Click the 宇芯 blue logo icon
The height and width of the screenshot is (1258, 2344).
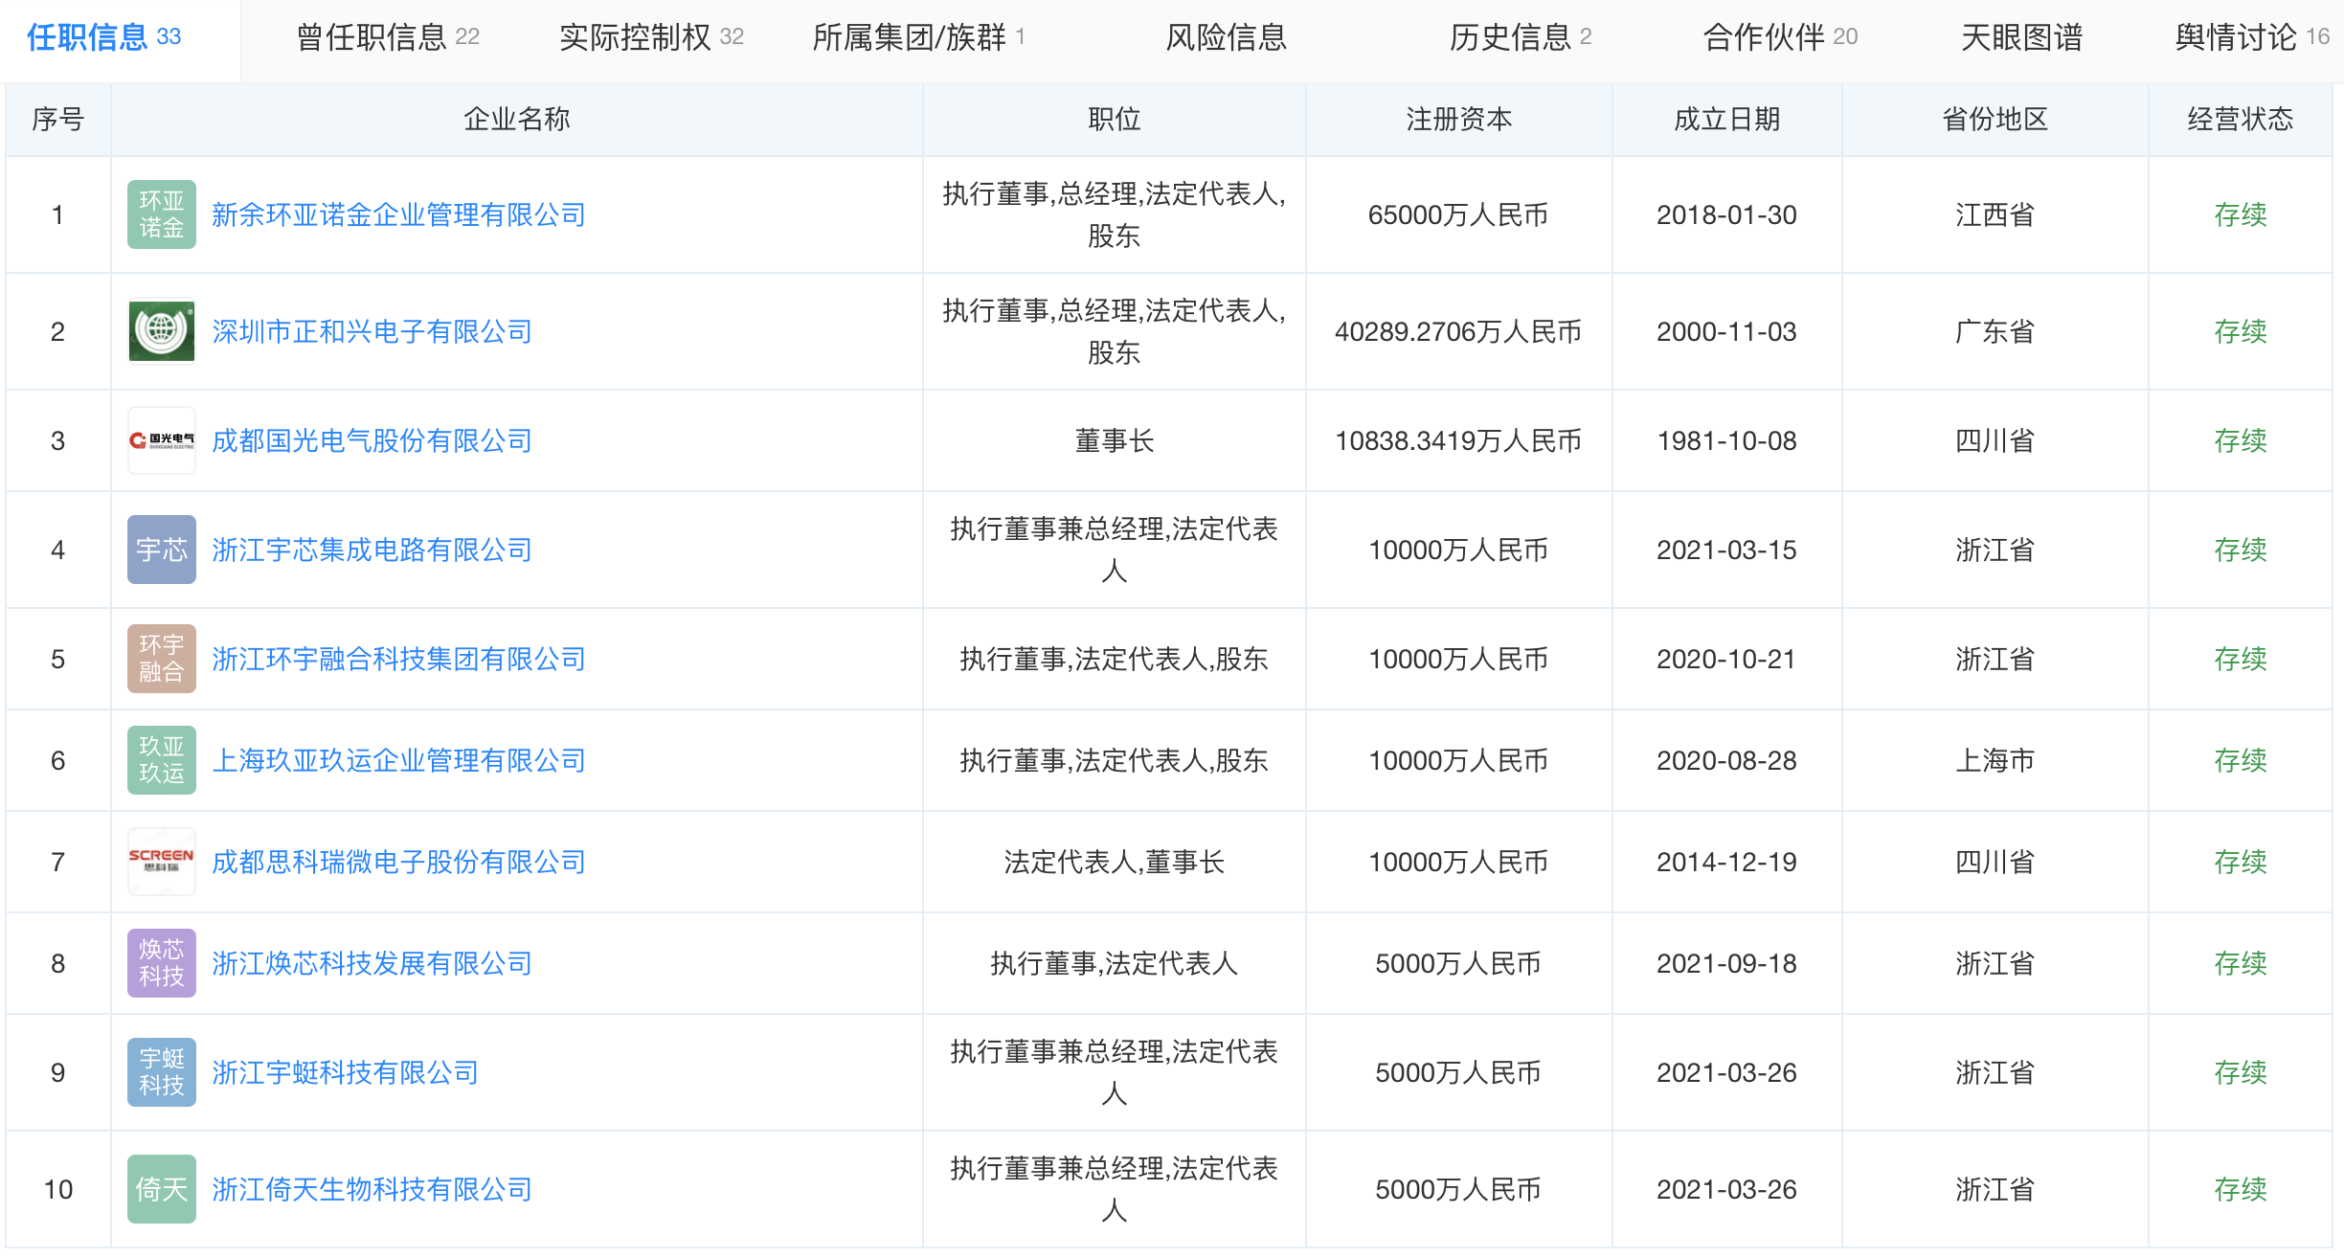pos(161,550)
